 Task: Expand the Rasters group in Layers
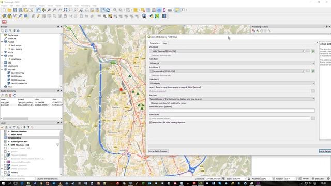point(2,172)
